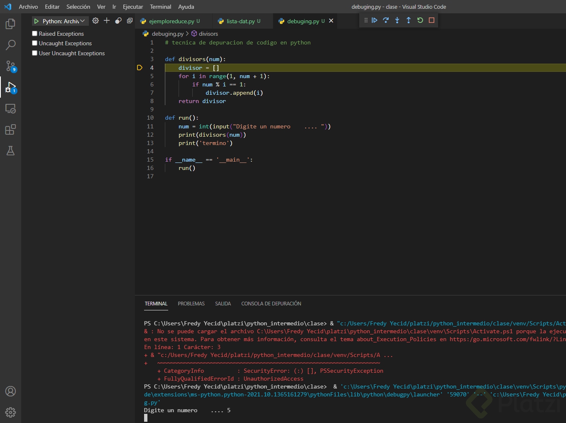The width and height of the screenshot is (566, 423).
Task: Toggle User Uncaught Exceptions checkbox
Action: 35,53
